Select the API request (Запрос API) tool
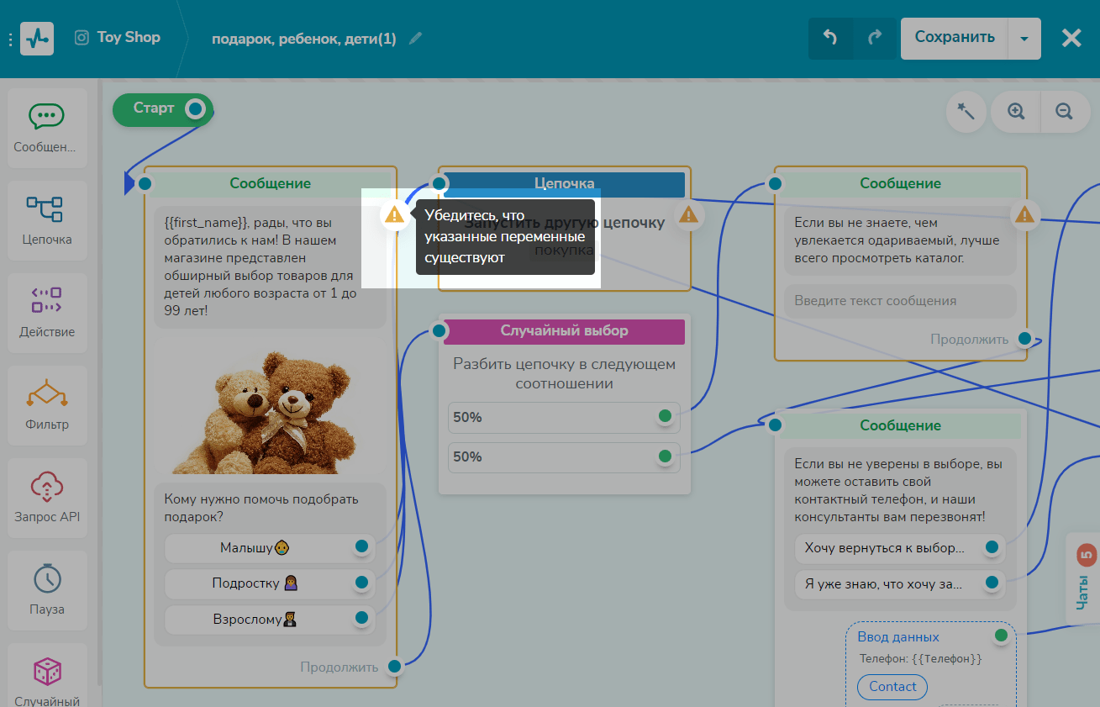The width and height of the screenshot is (1100, 707). click(47, 498)
